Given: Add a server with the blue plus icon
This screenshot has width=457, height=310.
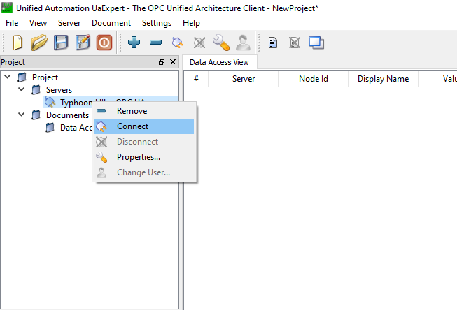Looking at the screenshot, I should click(x=134, y=43).
